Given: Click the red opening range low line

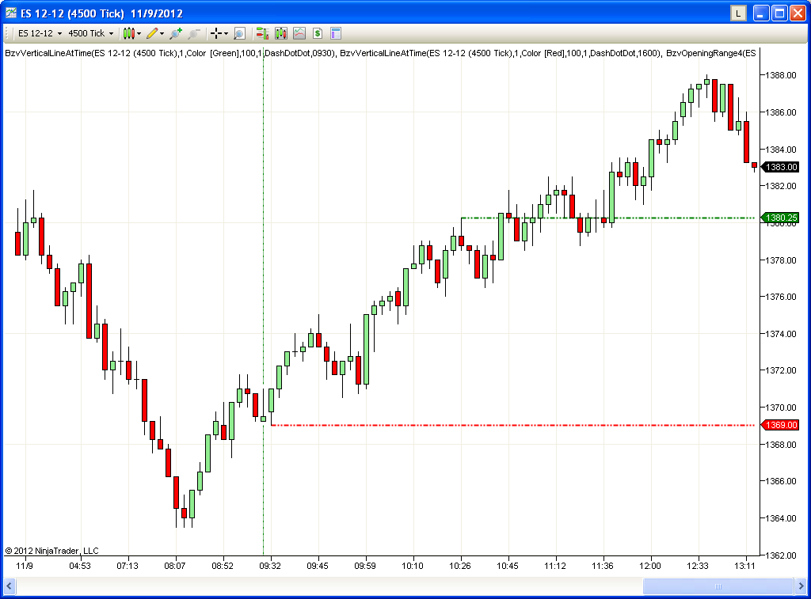Looking at the screenshot, I should 513,426.
